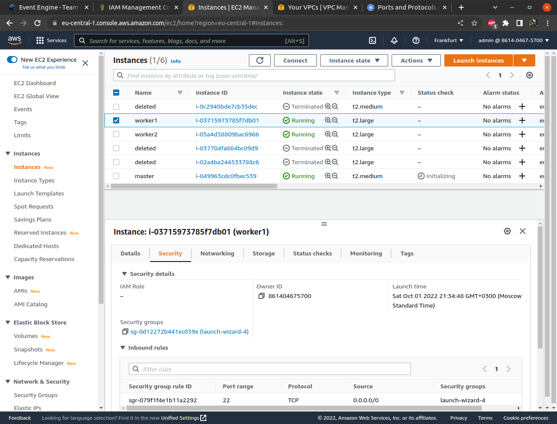Copy the security group ID
This screenshot has width=557, height=424.
(125, 331)
